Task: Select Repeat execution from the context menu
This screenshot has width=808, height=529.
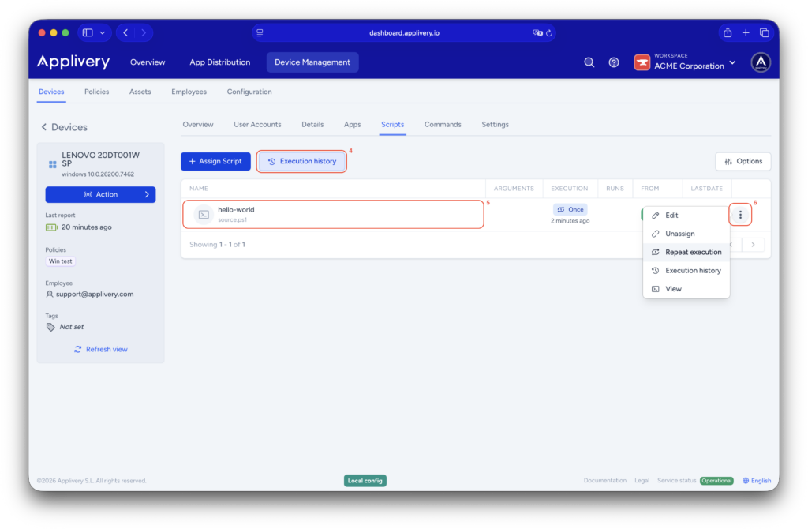Action: point(691,252)
